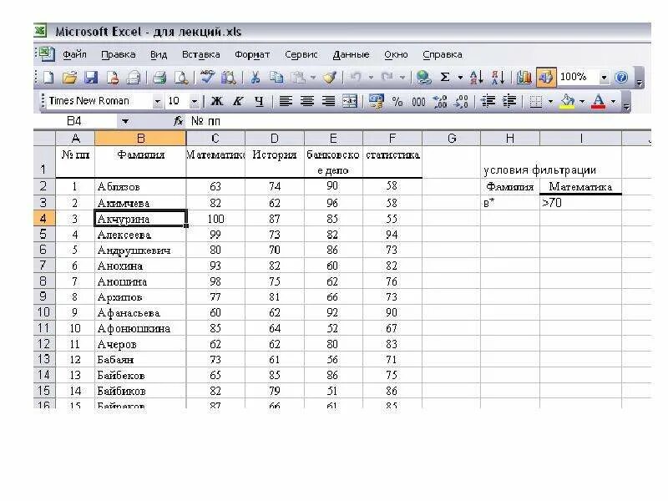Open the Borders dropdown arrow
Viewport: 668px width, 501px height.
[550, 101]
